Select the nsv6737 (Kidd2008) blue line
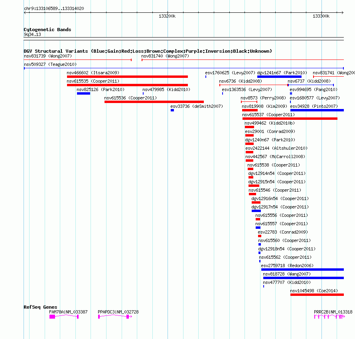This screenshot has width=355, height=339. coord(311,85)
